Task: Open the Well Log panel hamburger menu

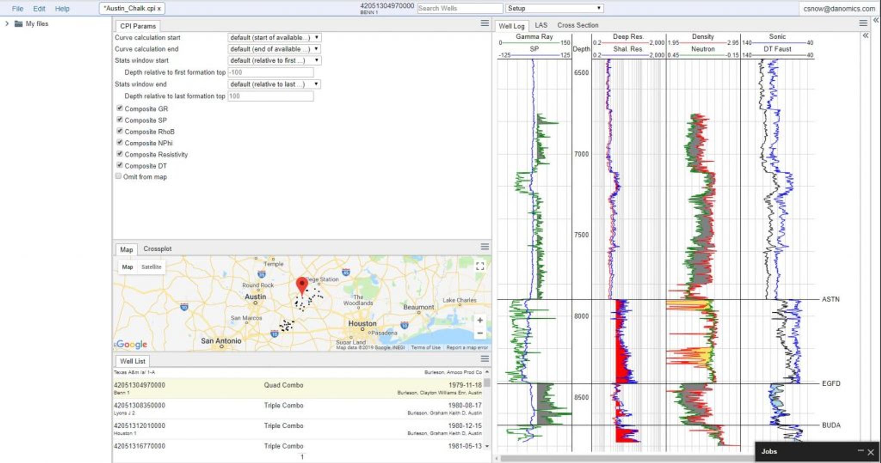Action: click(x=863, y=23)
